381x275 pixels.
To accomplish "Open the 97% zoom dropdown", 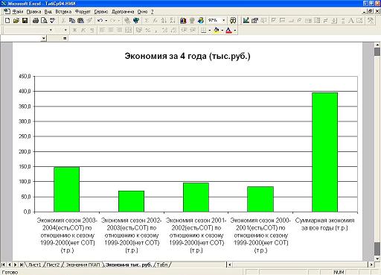I will [x=223, y=20].
